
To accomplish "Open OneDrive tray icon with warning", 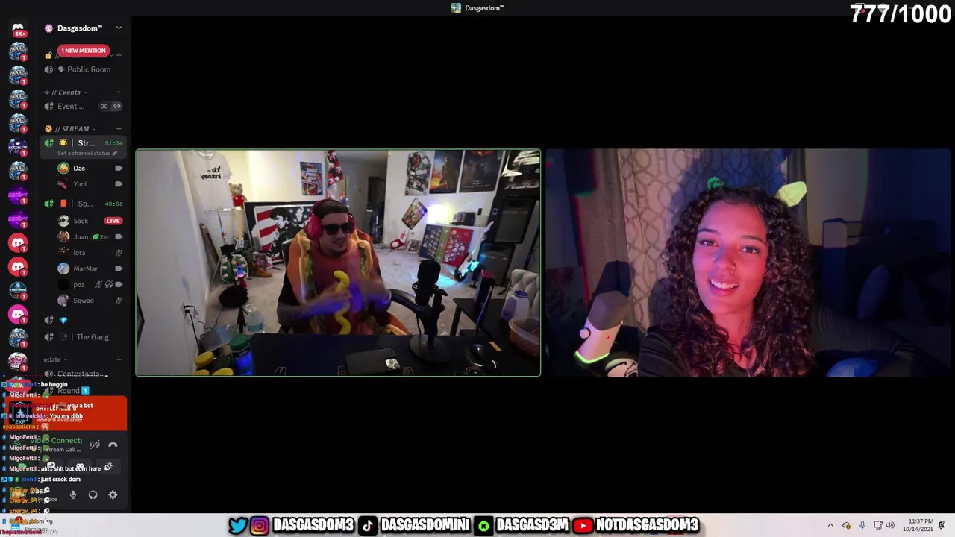I will (846, 525).
